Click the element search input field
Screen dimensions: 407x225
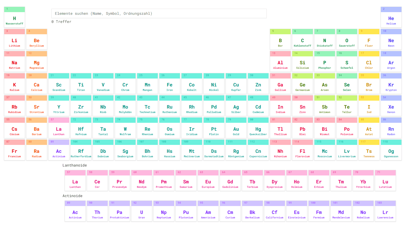click(159, 13)
